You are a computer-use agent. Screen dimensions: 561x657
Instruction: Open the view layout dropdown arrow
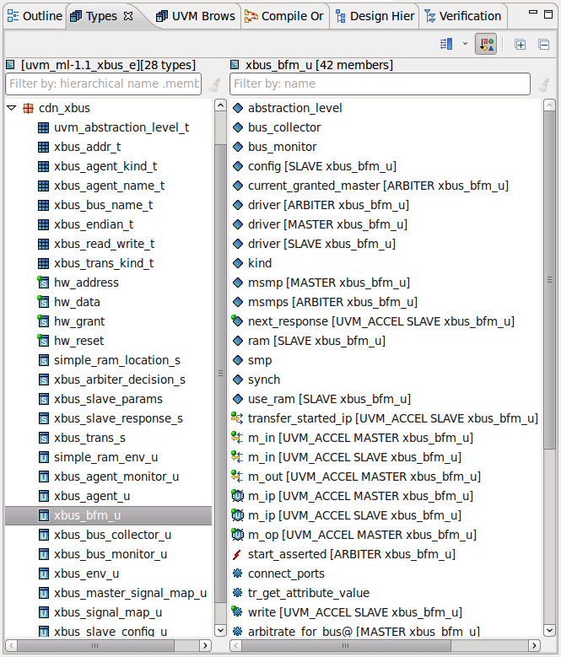click(x=465, y=44)
